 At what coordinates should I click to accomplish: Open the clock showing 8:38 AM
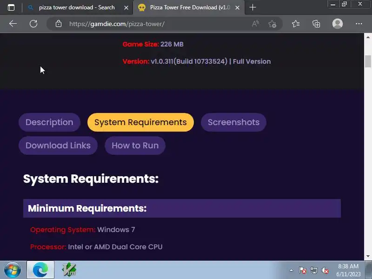(x=348, y=270)
